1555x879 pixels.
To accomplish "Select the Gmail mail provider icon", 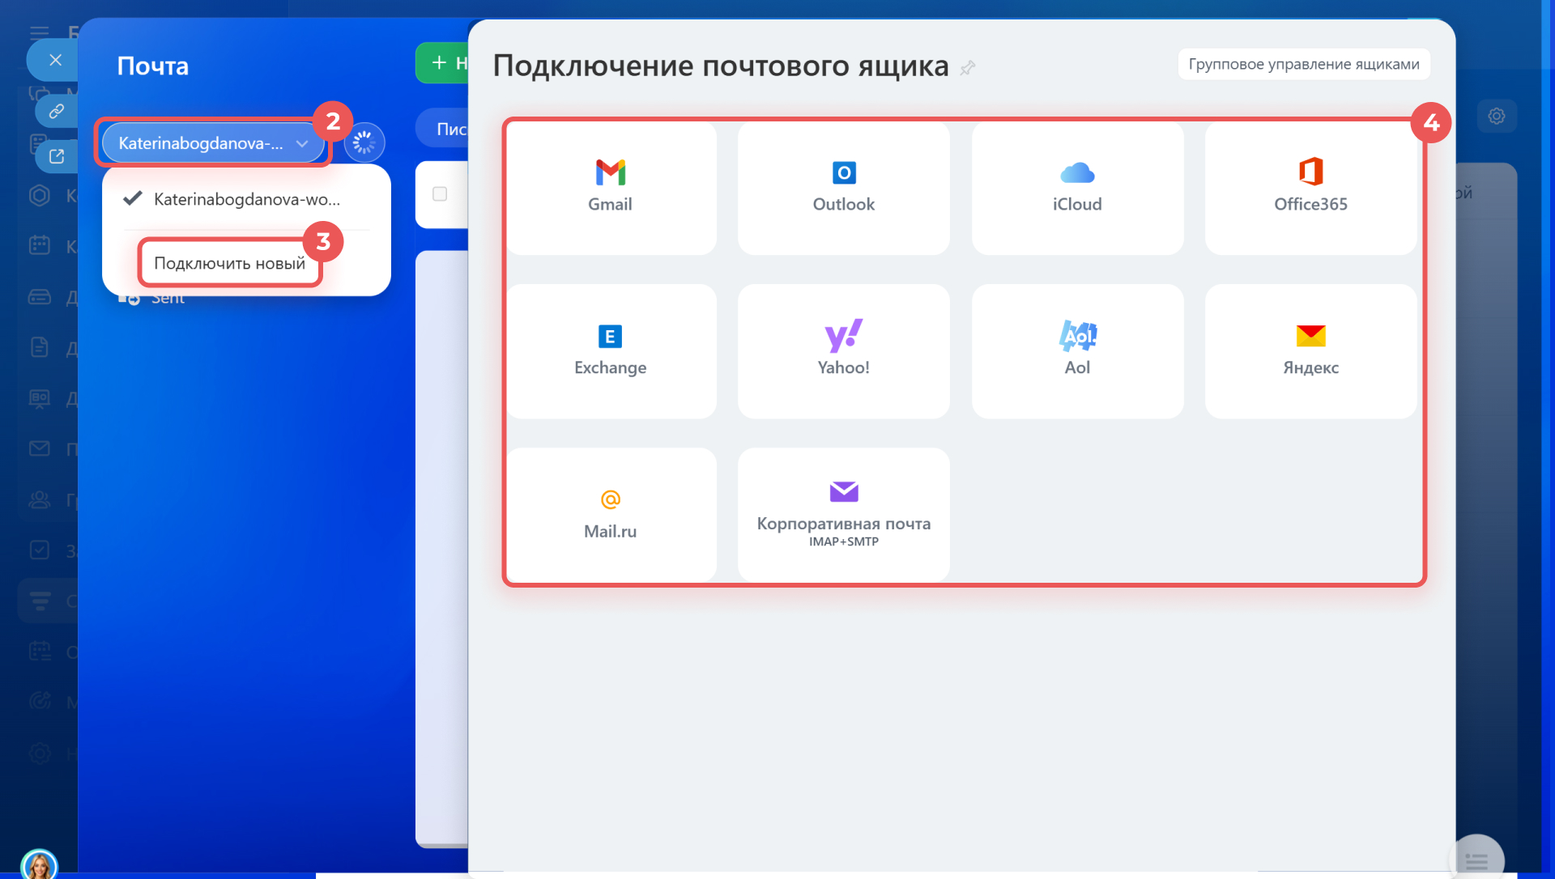I will [x=610, y=172].
